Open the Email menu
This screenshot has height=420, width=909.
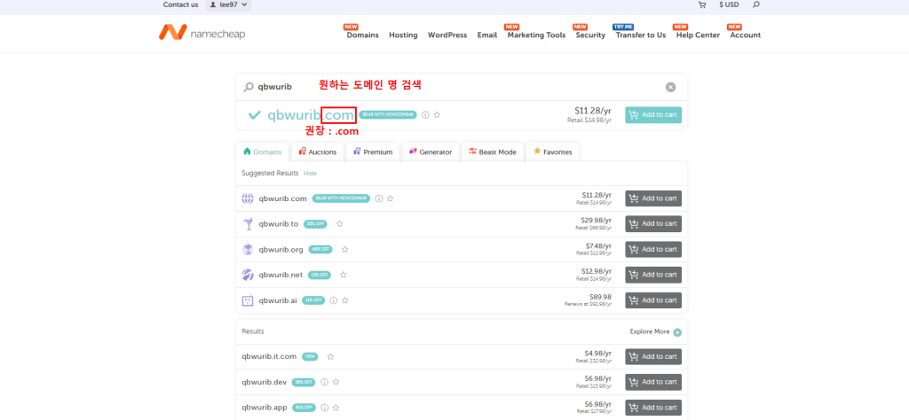coord(487,35)
